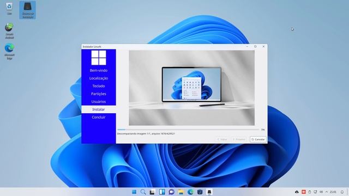Click the slideshow laptop image

[x=191, y=88]
